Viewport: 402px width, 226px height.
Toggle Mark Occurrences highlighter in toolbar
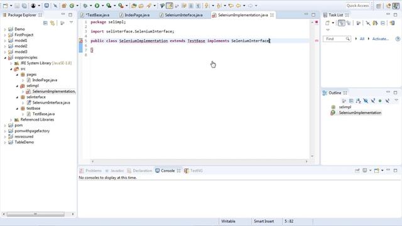tap(170, 6)
